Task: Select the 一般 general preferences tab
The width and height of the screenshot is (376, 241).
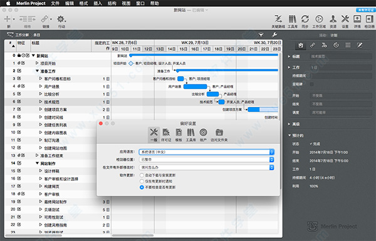Action: click(x=154, y=135)
